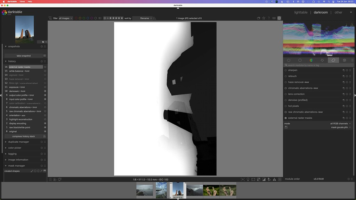The width and height of the screenshot is (356, 200).
Task: Open the presets menu for retouch module
Action: (x=350, y=76)
